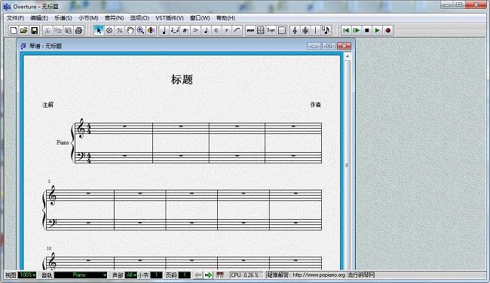Open the beamed notes group tool
This screenshot has width=490, height=283.
point(175,30)
